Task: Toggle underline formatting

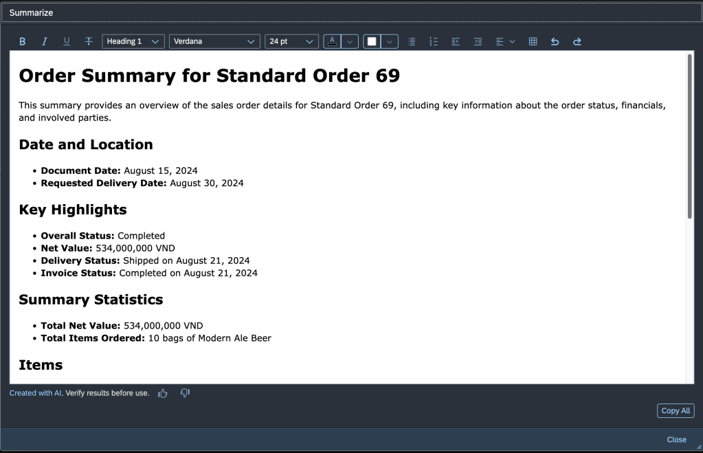Action: coord(67,41)
